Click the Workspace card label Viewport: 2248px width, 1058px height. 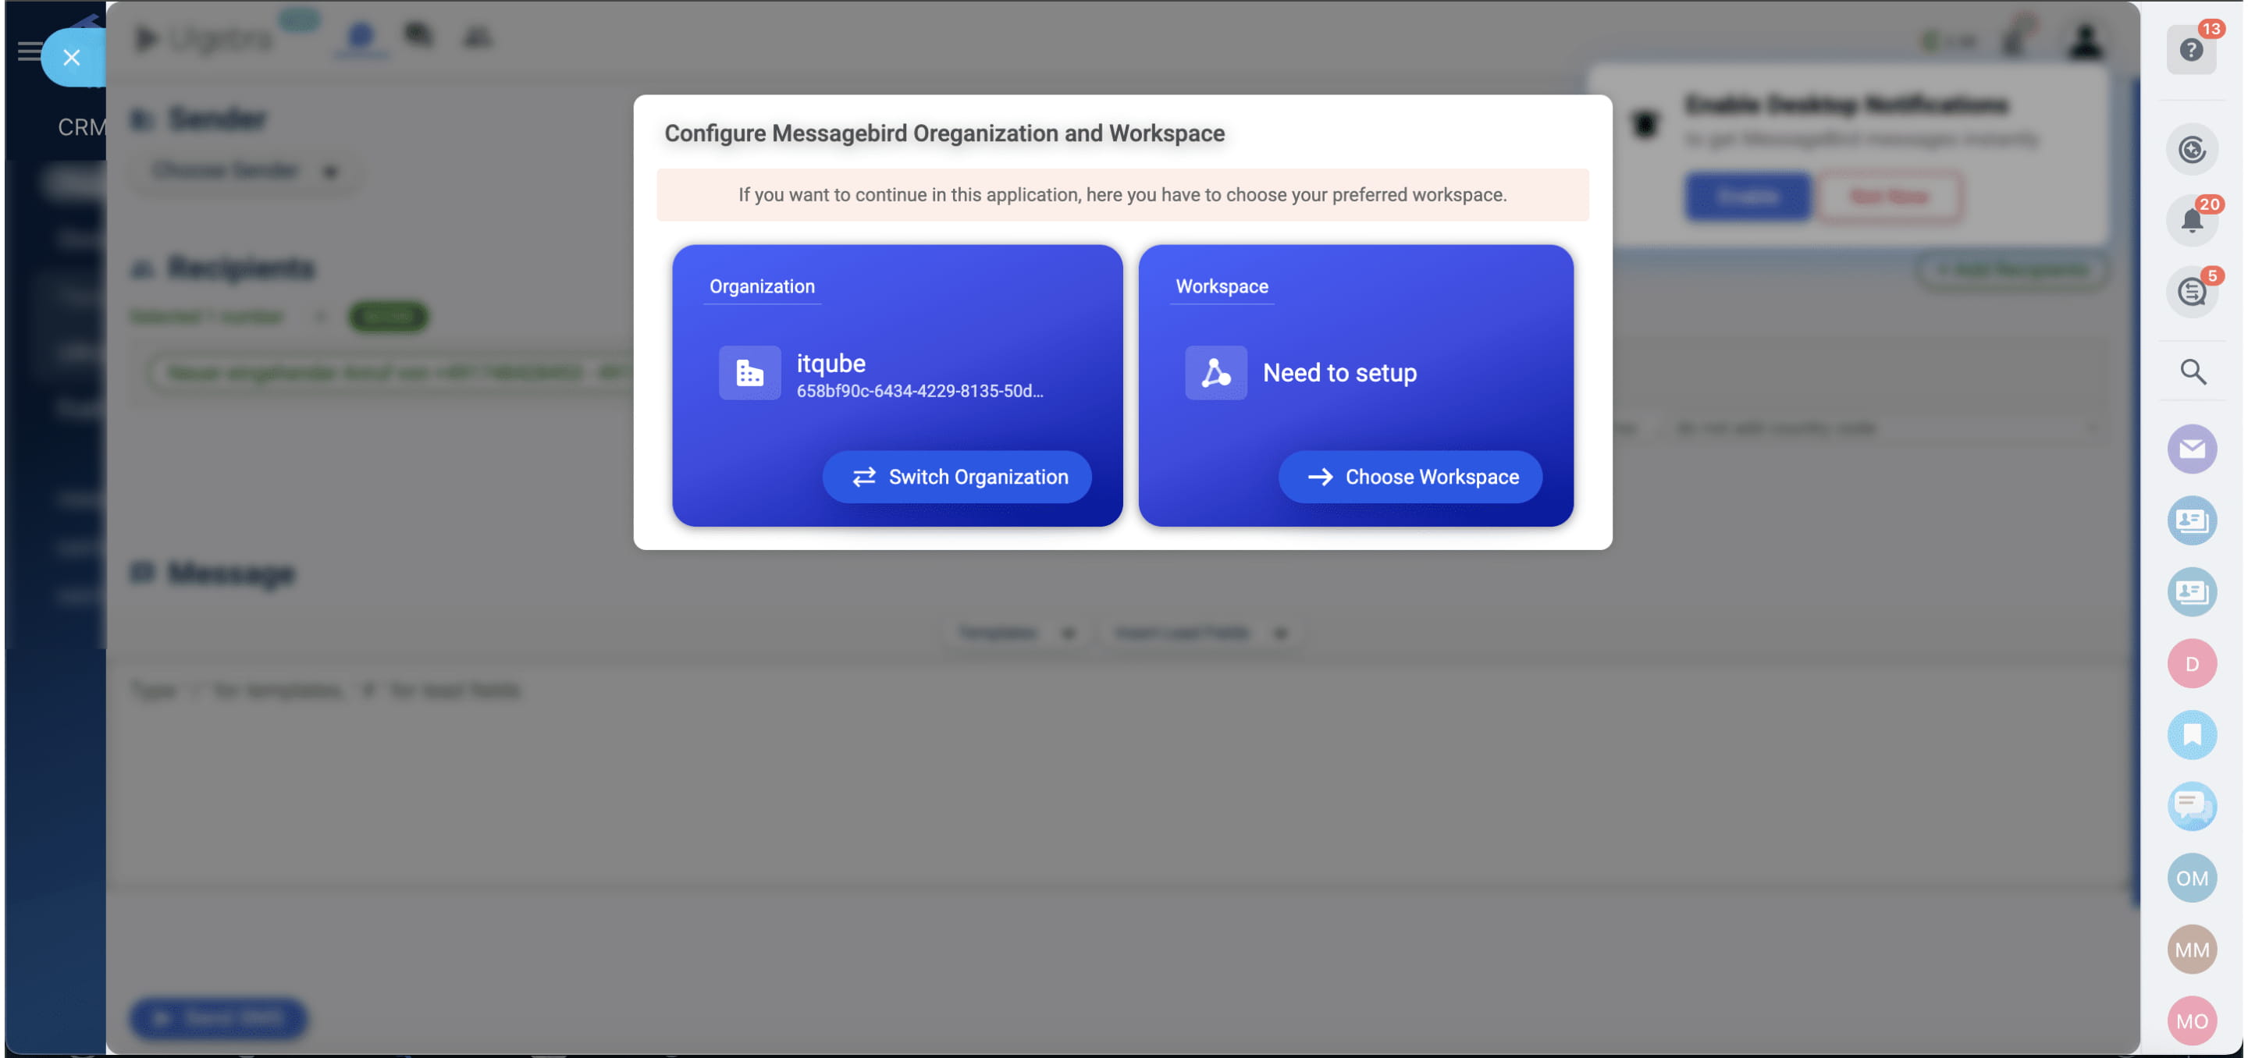[x=1222, y=286]
